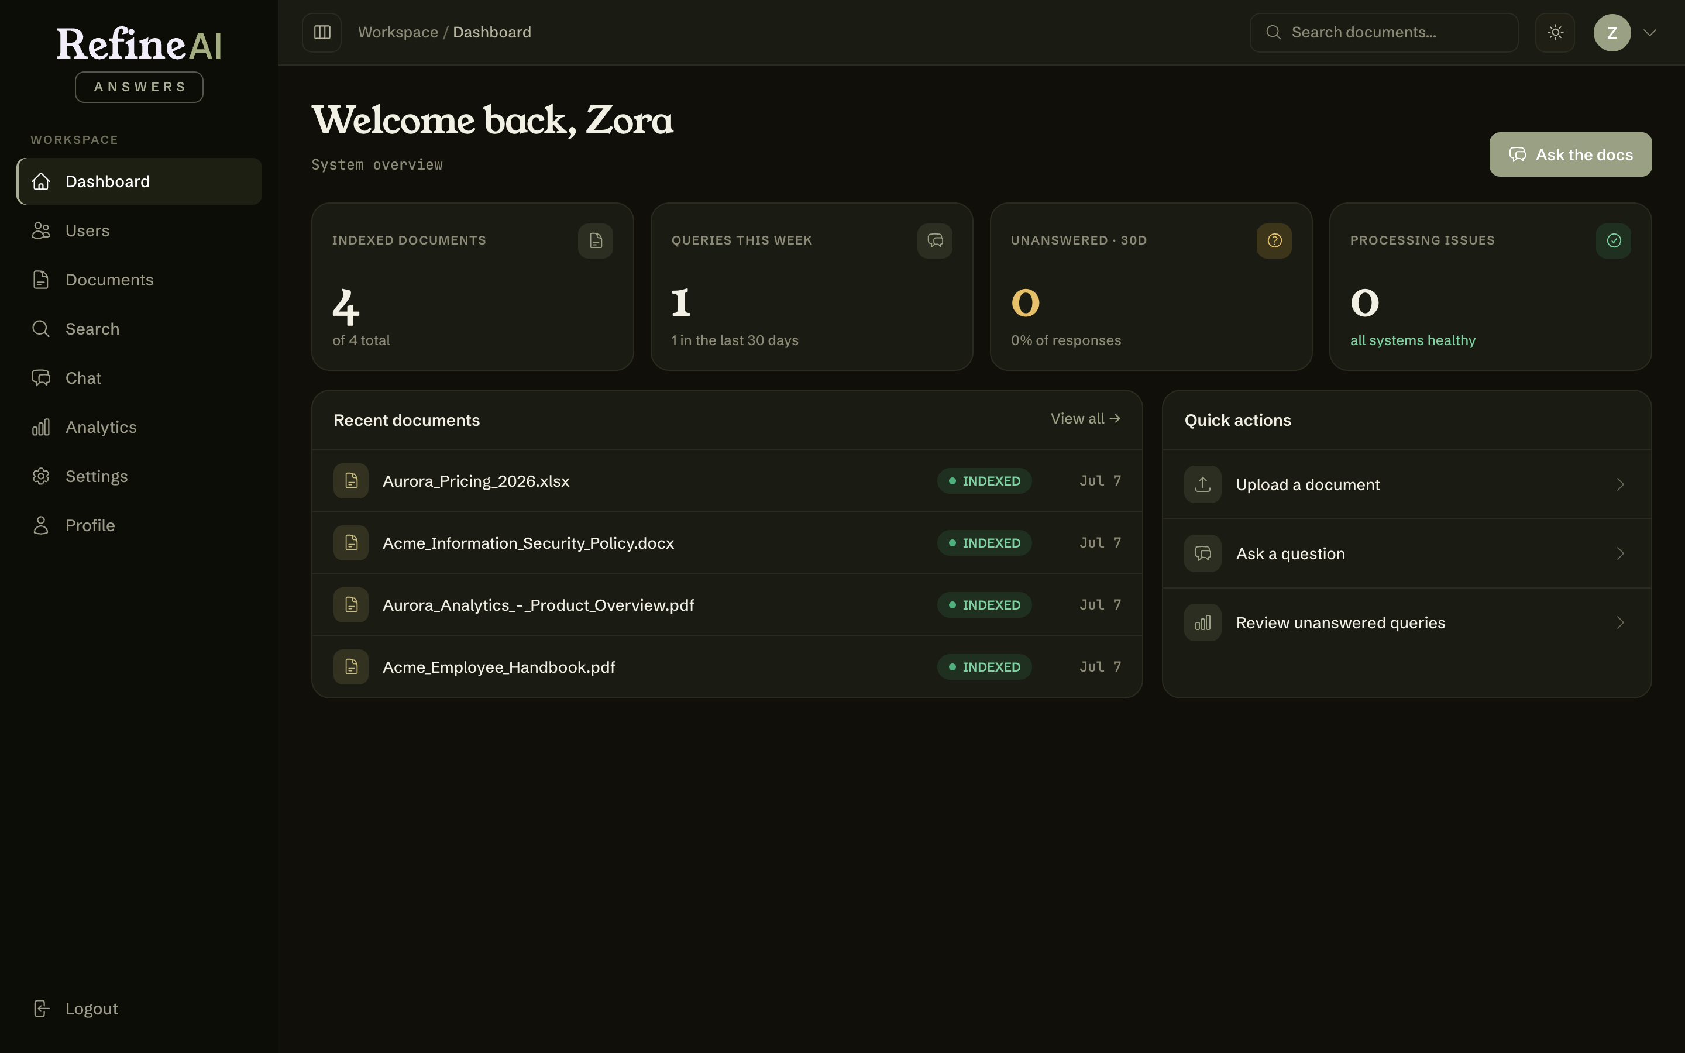The image size is (1685, 1053).
Task: Click the ANSWERS badge
Action: tap(139, 87)
